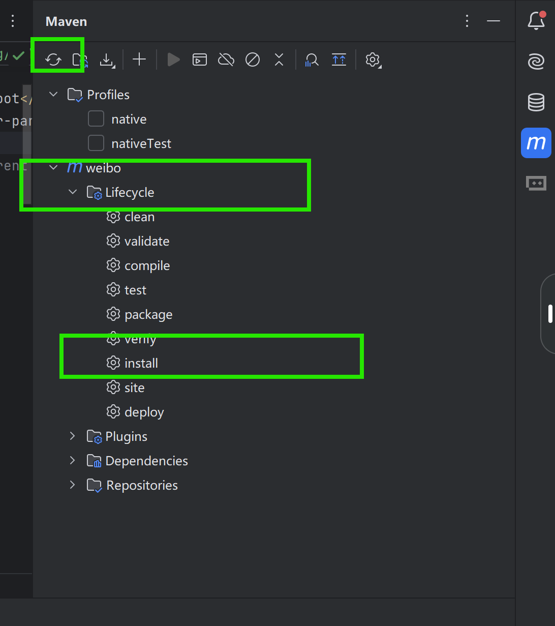This screenshot has width=555, height=626.
Task: Open Notifications bell in right sidebar
Action: [x=536, y=20]
